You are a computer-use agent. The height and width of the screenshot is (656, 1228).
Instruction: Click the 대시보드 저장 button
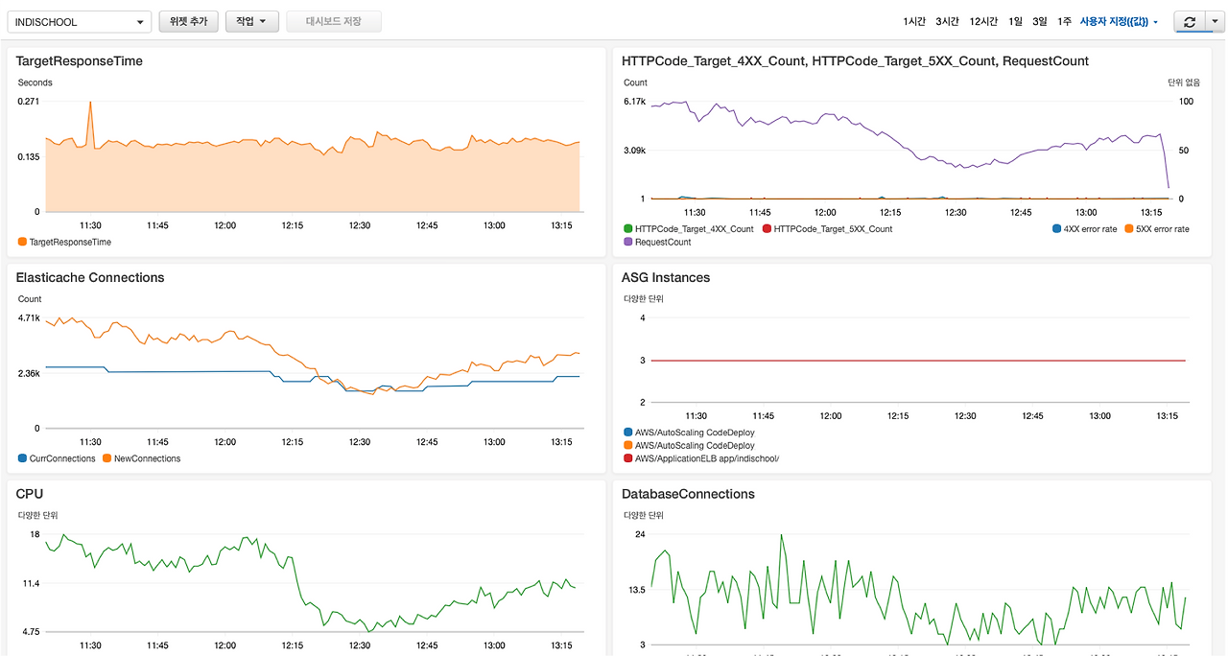pyautogui.click(x=333, y=21)
